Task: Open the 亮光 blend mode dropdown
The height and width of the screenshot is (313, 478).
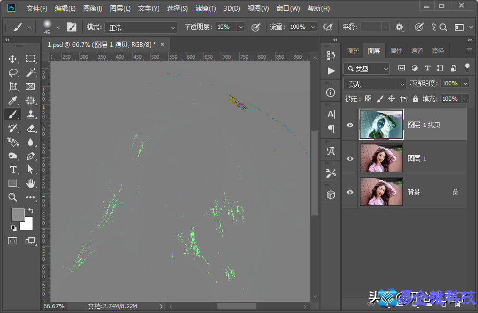Action: tap(375, 84)
